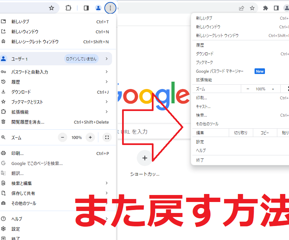Click the key icon beside パスワードと自動入力
The image size is (289, 240).
pos(3,72)
